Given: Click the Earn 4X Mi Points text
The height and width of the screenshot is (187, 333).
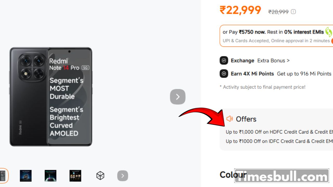Looking at the screenshot, I should [252, 74].
